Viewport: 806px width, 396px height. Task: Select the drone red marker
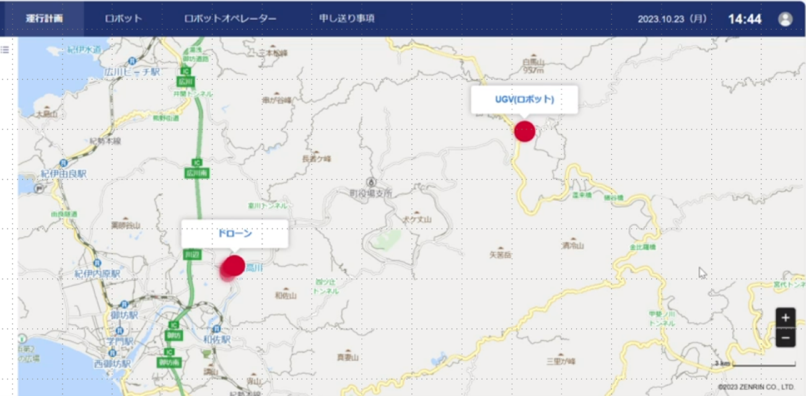click(234, 266)
